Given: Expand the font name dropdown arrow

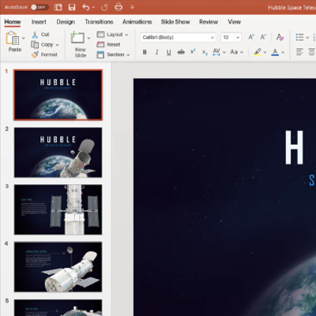Looking at the screenshot, I should [213, 38].
